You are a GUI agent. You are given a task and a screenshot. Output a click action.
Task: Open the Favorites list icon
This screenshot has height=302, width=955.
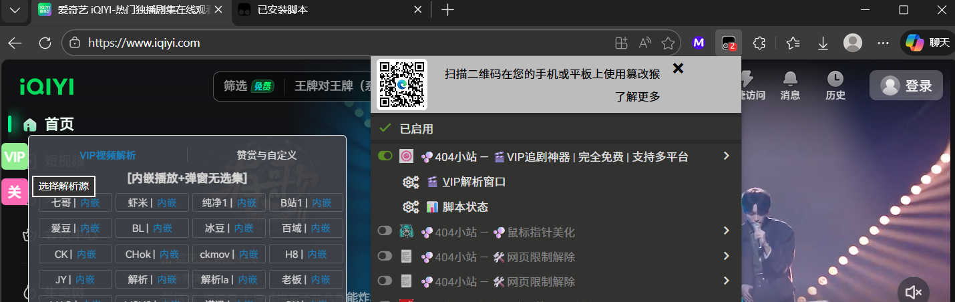point(793,43)
